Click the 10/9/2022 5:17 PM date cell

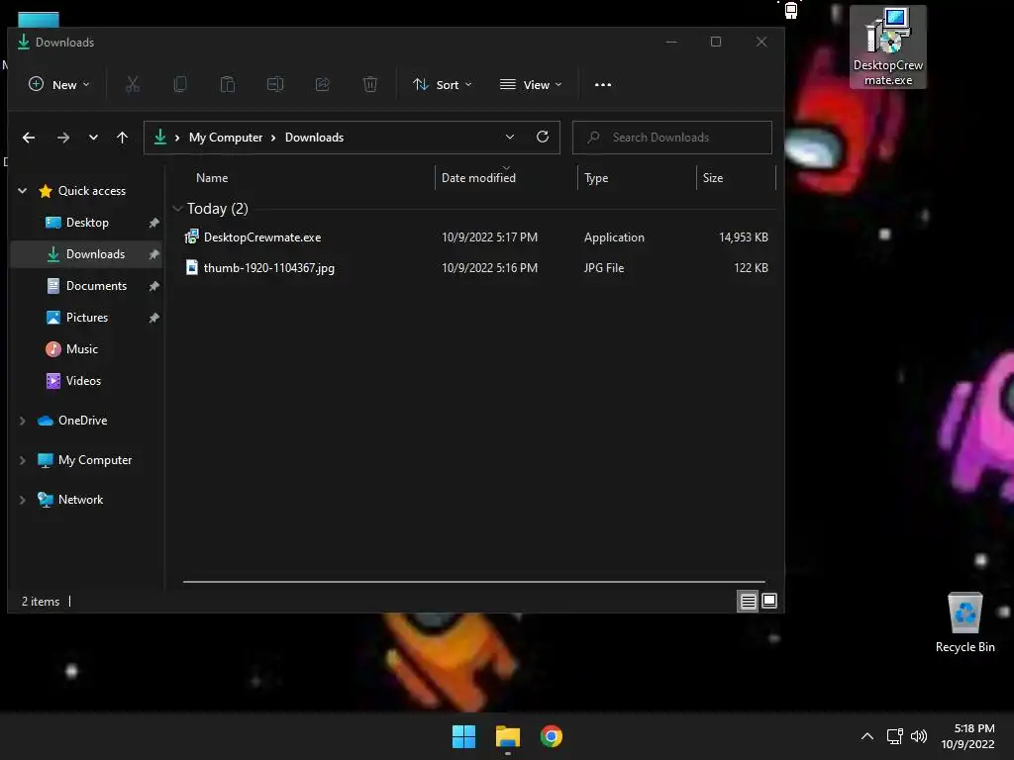coord(489,237)
